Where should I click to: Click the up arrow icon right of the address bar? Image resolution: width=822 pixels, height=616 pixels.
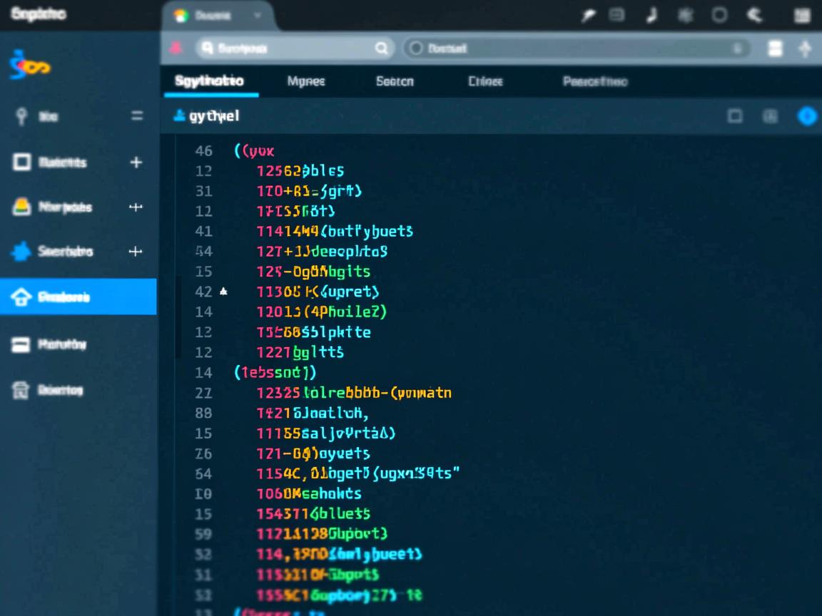click(x=806, y=48)
